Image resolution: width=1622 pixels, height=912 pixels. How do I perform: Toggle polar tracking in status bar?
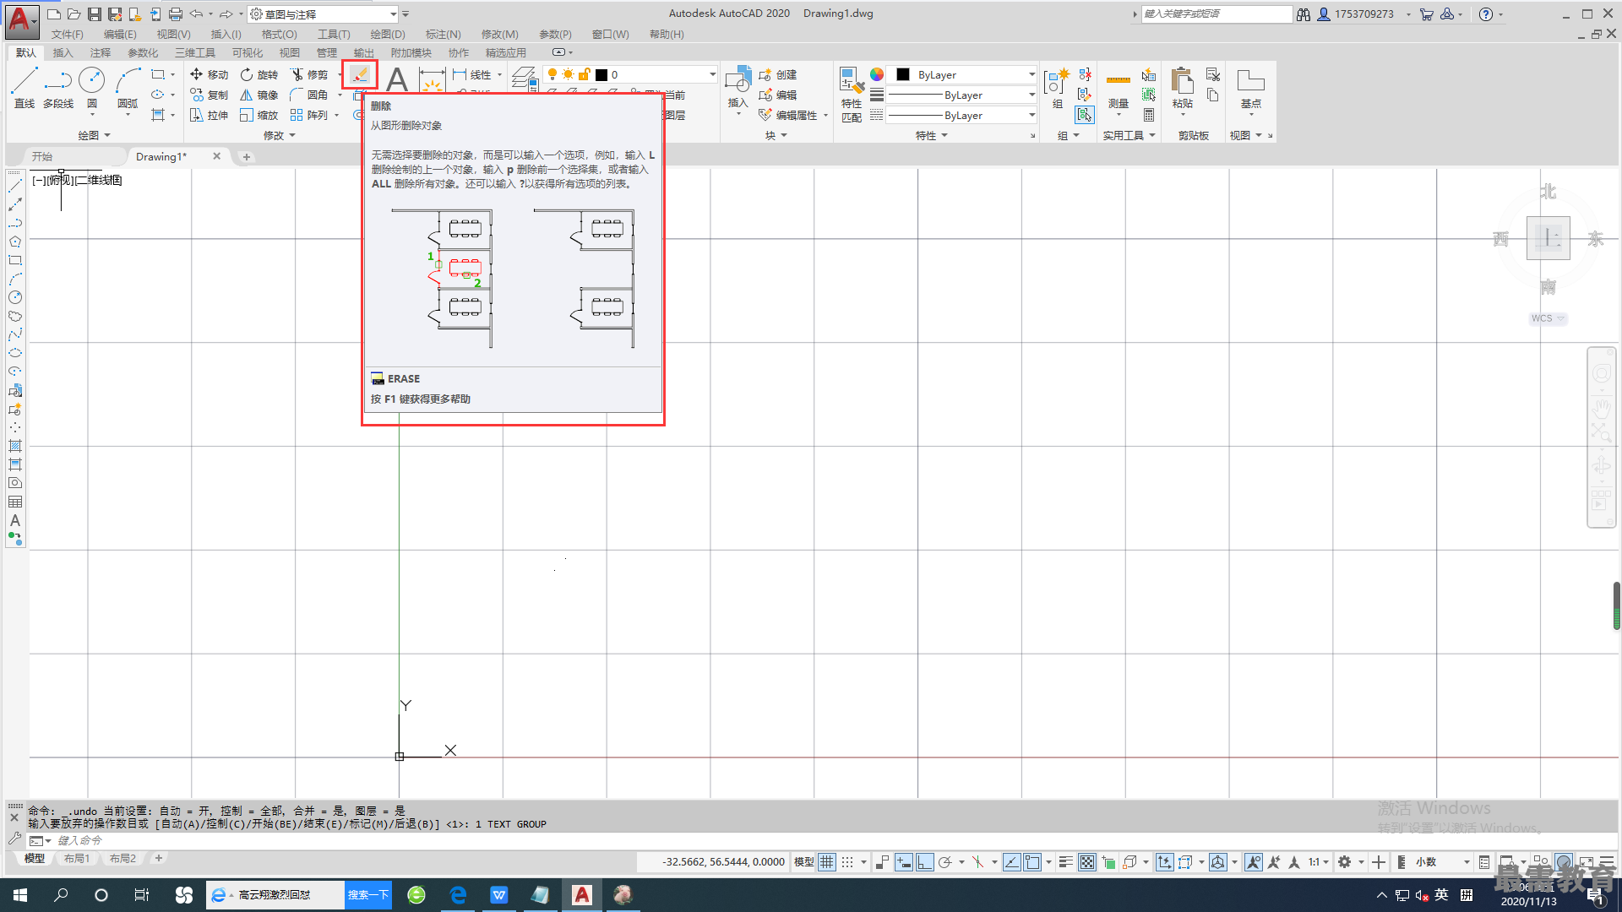pyautogui.click(x=945, y=862)
